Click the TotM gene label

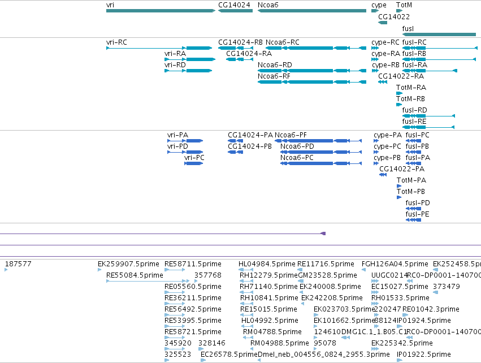click(x=404, y=5)
